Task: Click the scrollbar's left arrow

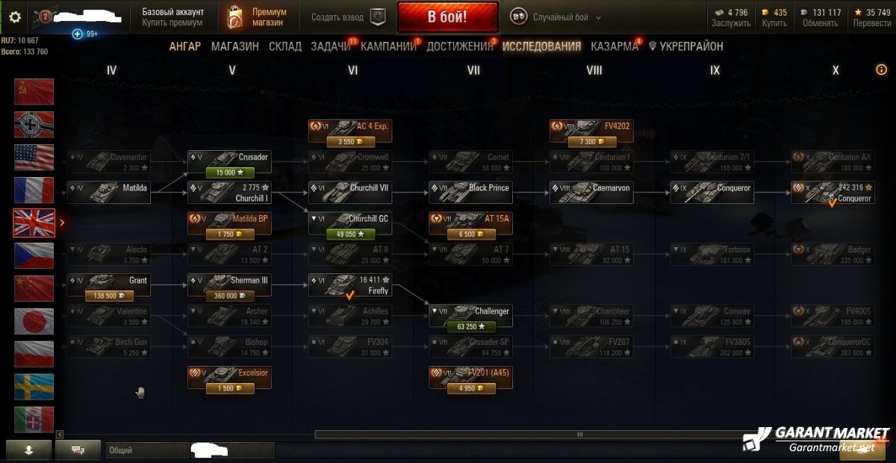Action: click(x=60, y=434)
